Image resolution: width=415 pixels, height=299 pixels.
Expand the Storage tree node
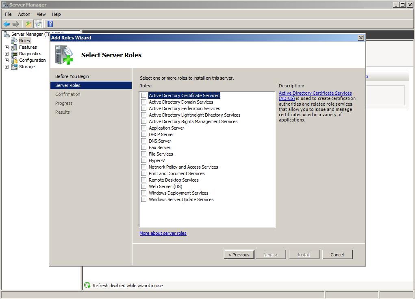click(7, 67)
